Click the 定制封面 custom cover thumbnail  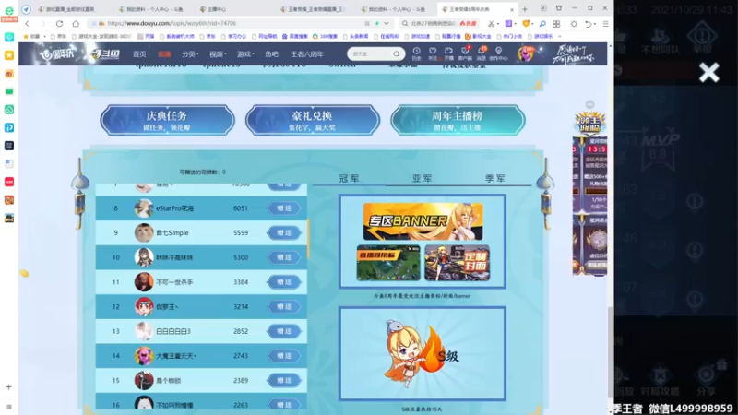(x=457, y=263)
